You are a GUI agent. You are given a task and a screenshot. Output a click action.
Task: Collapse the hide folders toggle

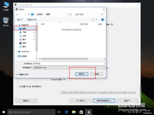coord(17,75)
